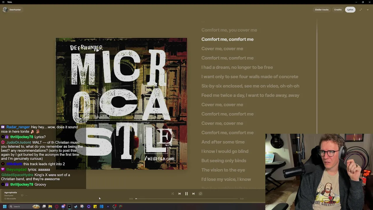Toggle shuffle playback

point(173,194)
